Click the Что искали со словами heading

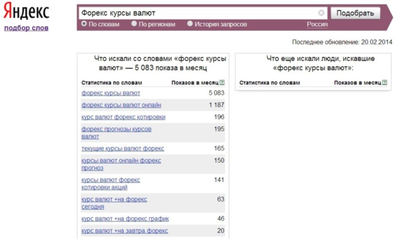(x=160, y=63)
